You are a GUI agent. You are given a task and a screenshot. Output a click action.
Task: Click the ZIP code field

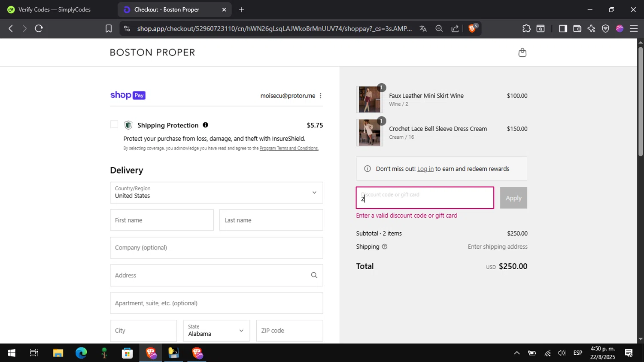(290, 331)
